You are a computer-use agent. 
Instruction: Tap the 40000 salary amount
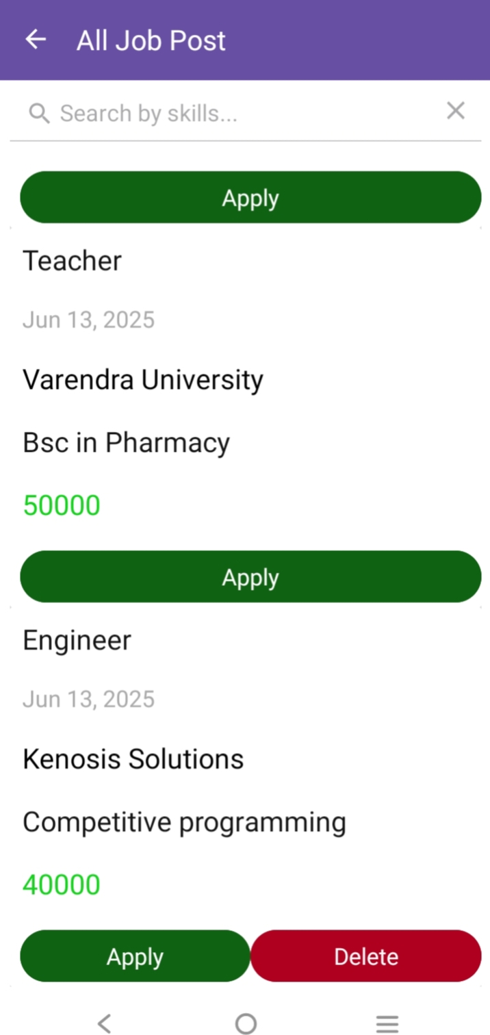tap(62, 885)
